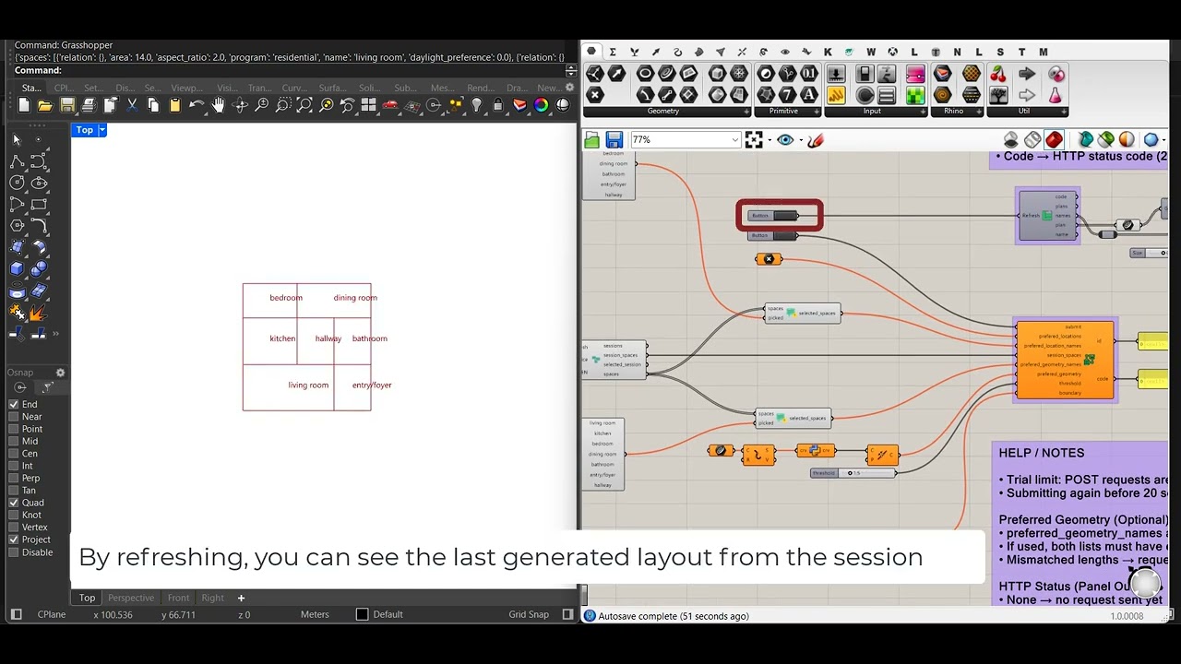Click the Undo arrow icon

pos(197,106)
